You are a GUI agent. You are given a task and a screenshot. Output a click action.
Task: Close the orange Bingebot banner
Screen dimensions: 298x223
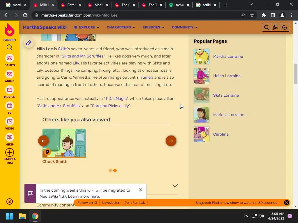286,203
